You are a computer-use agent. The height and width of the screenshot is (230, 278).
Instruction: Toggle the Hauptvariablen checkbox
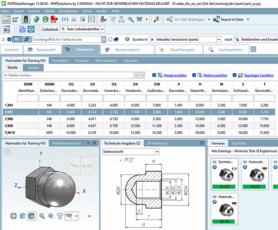(154, 75)
